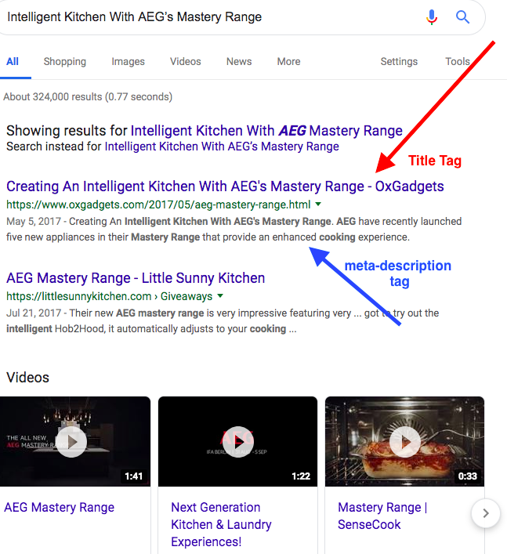Play the 1:41 AEG Mastery Range video
The image size is (507, 554).
click(72, 442)
